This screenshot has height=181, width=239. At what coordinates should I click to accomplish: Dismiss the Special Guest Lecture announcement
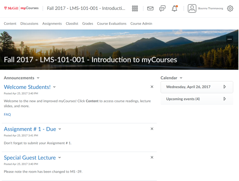click(152, 157)
